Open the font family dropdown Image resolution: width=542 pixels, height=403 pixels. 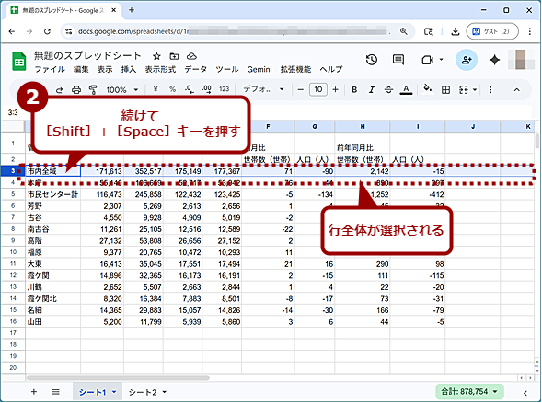click(x=263, y=89)
